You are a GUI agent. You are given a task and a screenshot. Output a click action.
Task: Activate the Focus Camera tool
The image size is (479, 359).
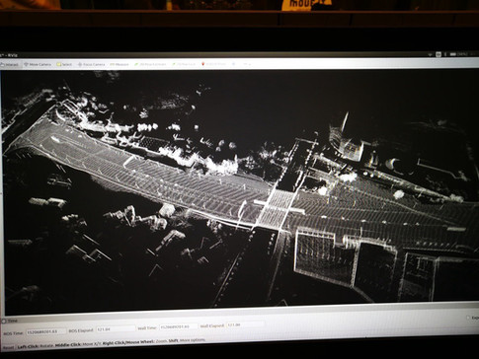click(x=91, y=65)
